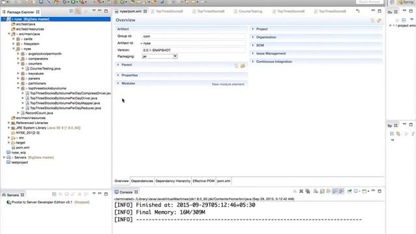Expand the Continuous Integration section
Viewport: 416px width, 234px height.
coord(253,62)
